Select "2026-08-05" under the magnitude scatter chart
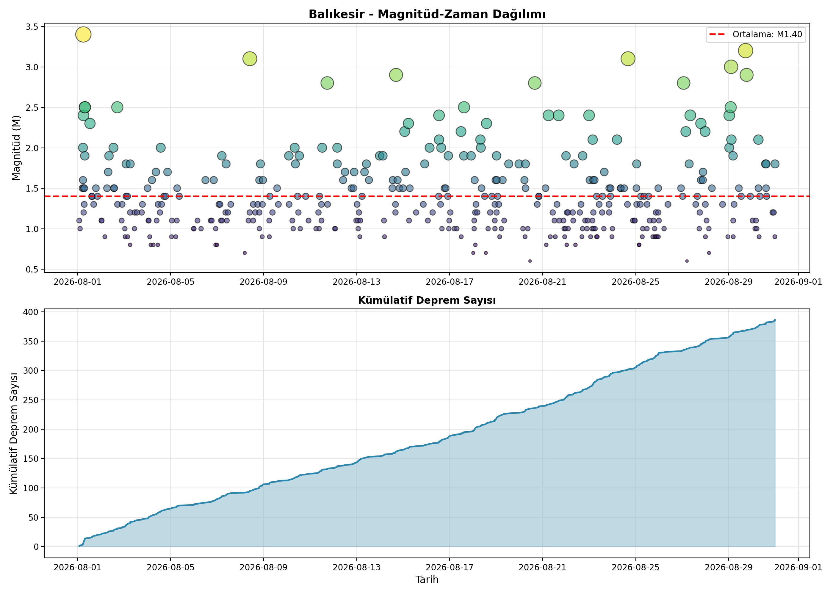This screenshot has width=833, height=595. pyautogui.click(x=170, y=282)
